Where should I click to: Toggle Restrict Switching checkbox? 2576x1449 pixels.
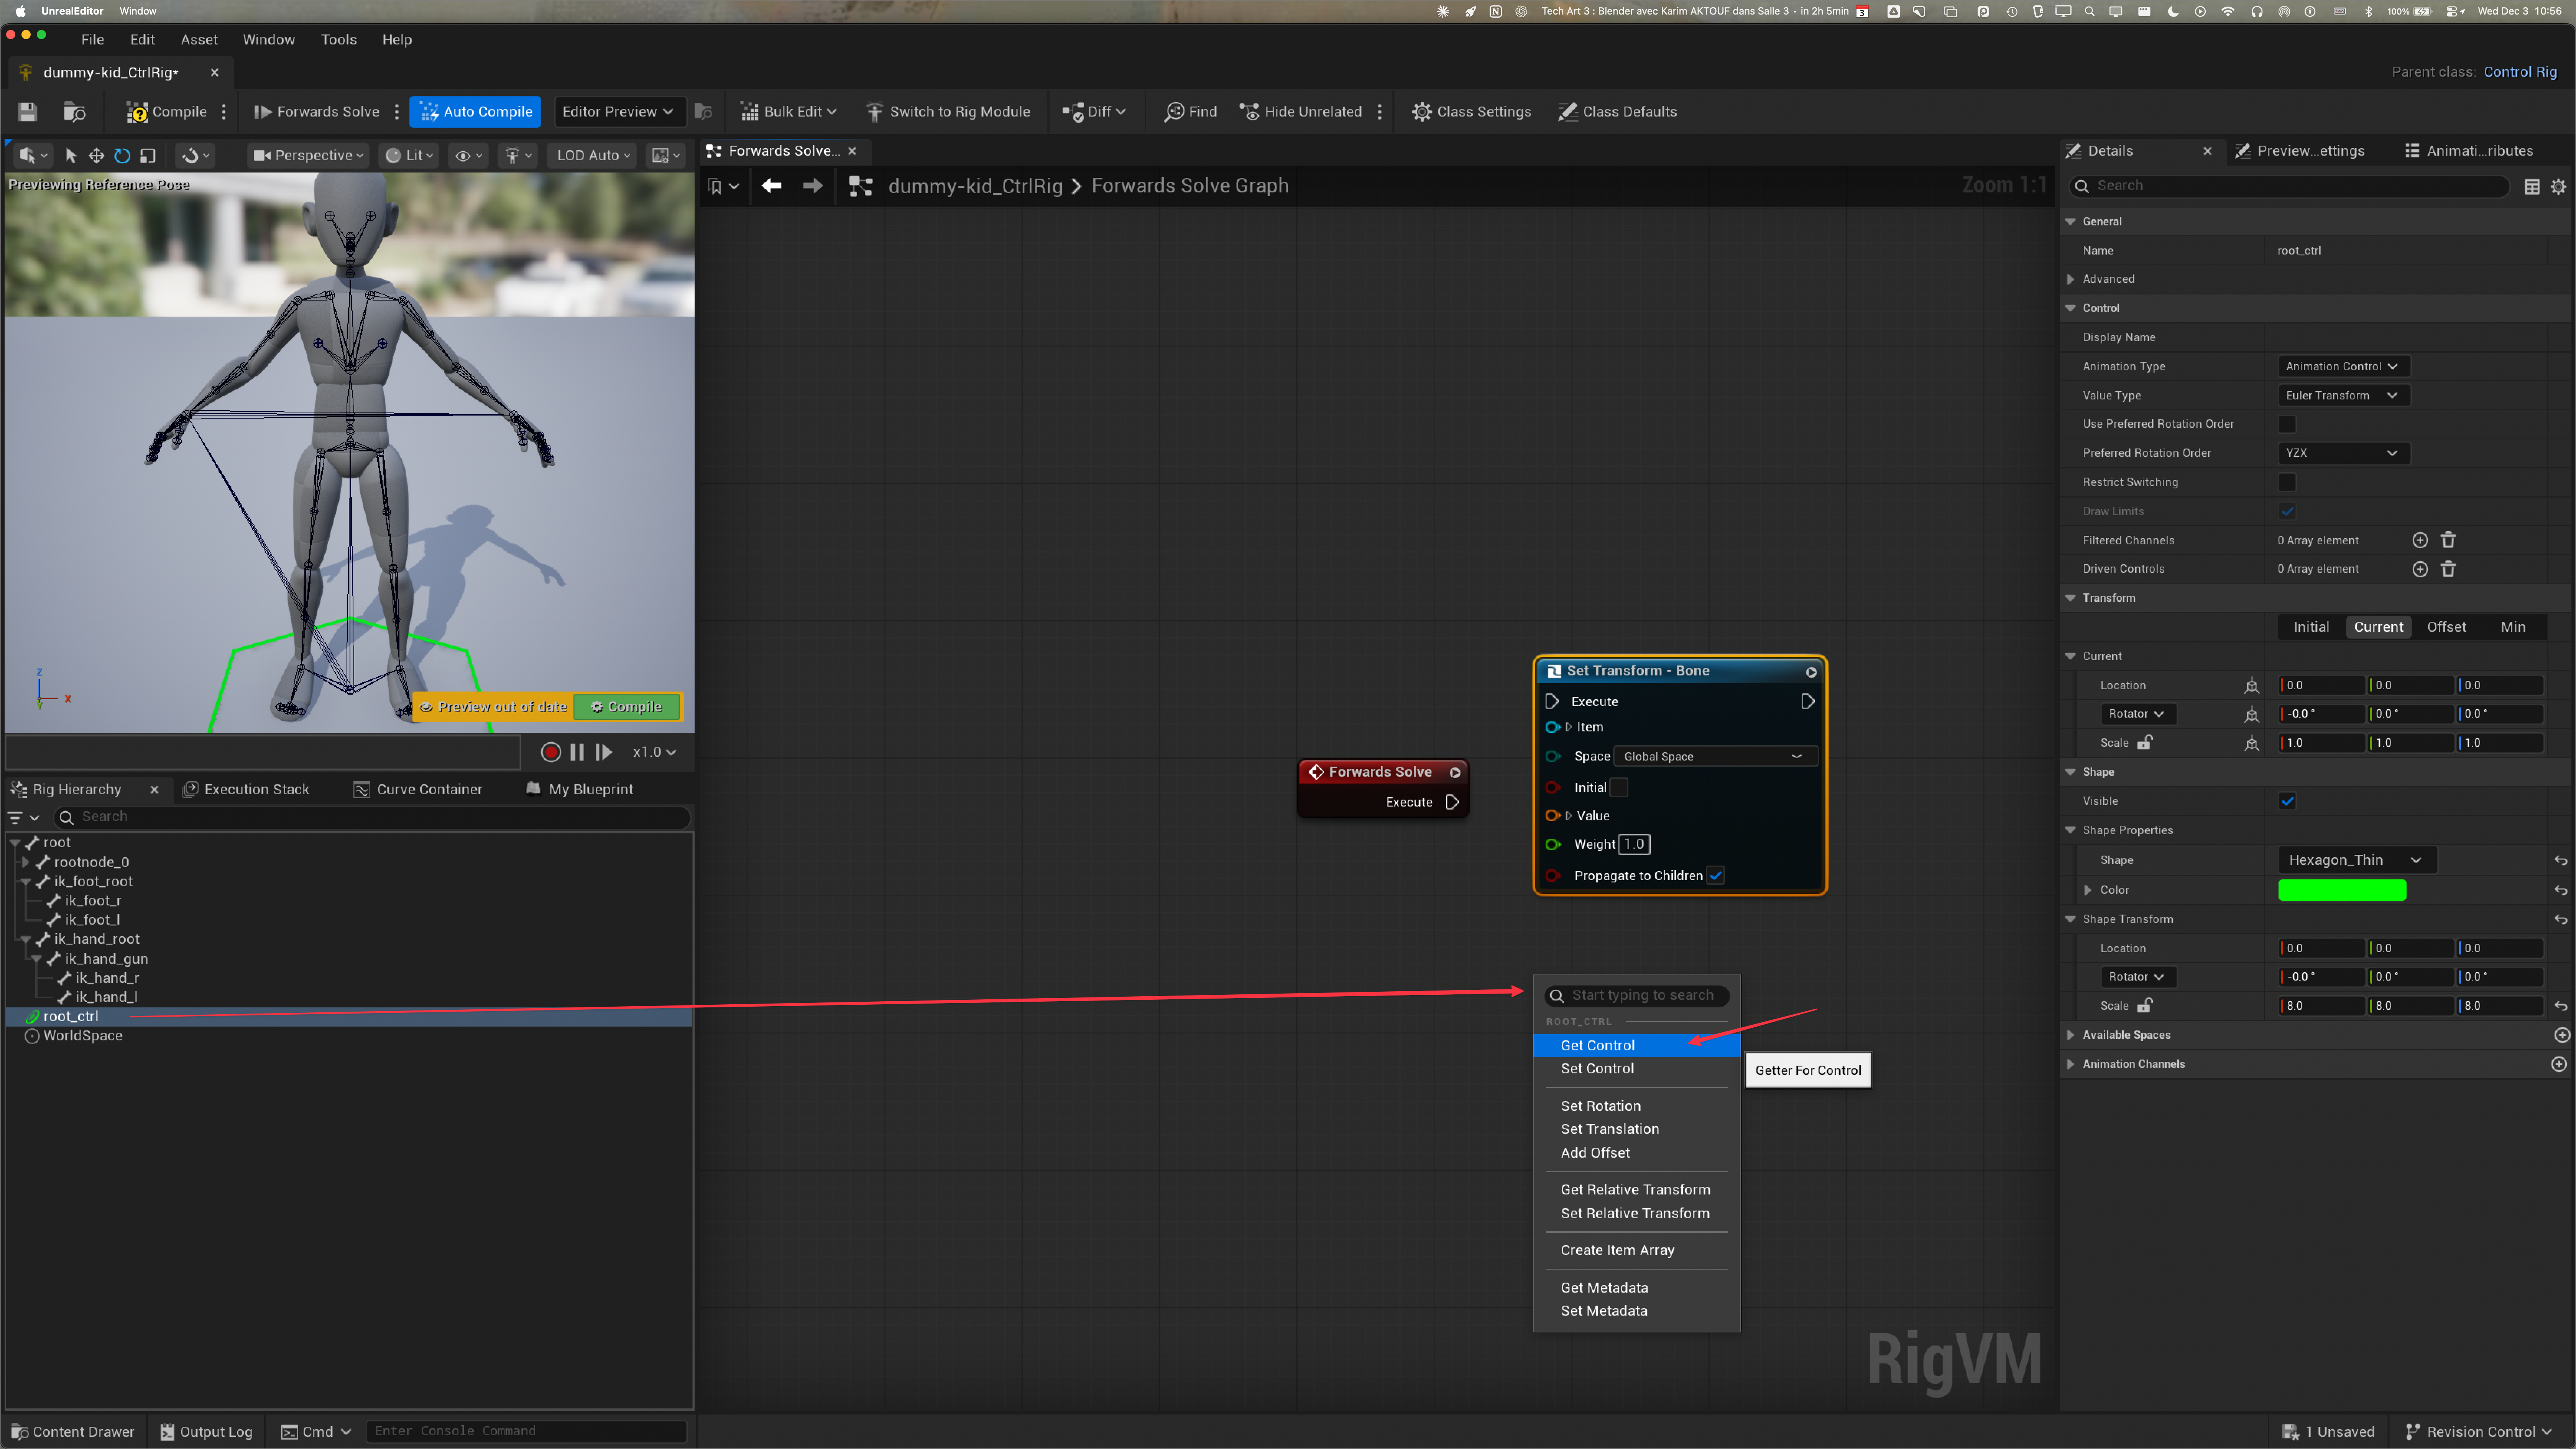pyautogui.click(x=2287, y=482)
